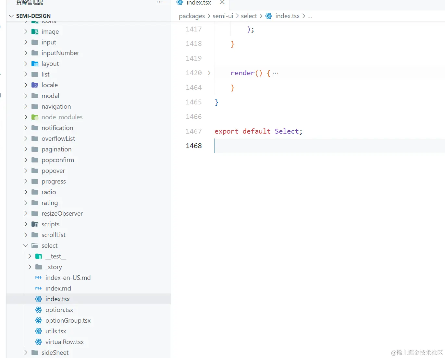
Task: Click the word Select on line 1467
Action: 287,131
